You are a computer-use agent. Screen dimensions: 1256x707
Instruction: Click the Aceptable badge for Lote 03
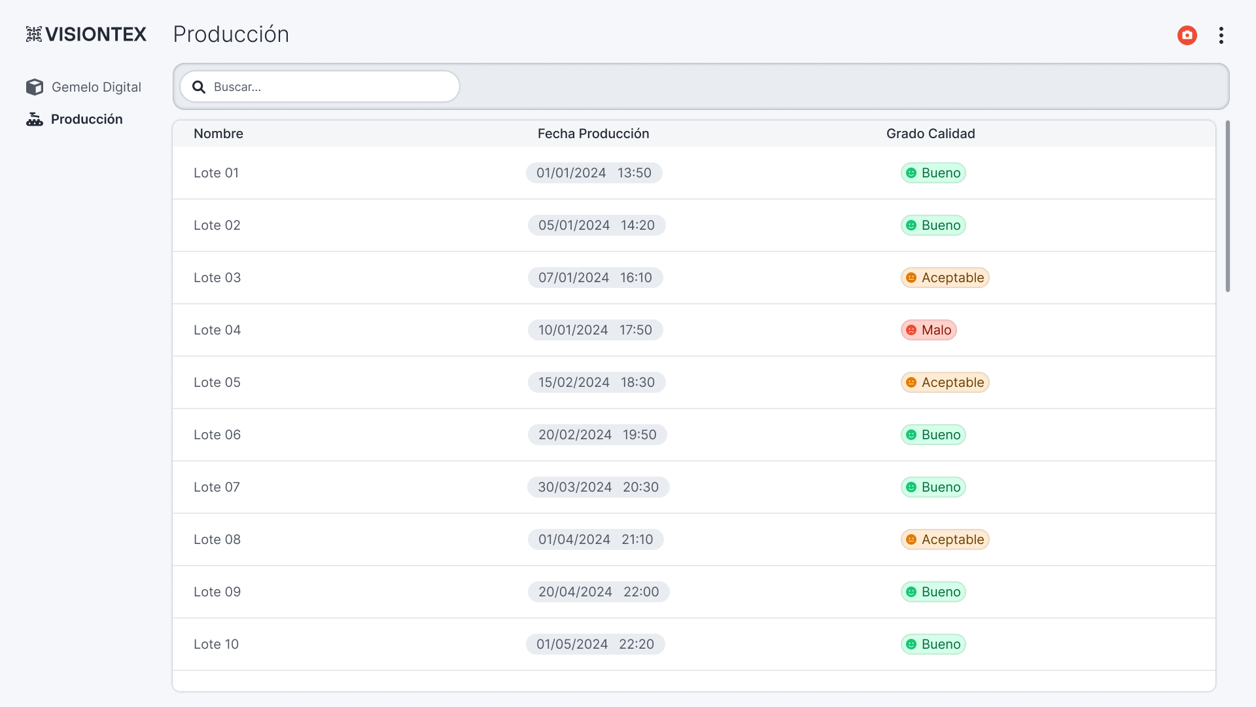click(945, 278)
